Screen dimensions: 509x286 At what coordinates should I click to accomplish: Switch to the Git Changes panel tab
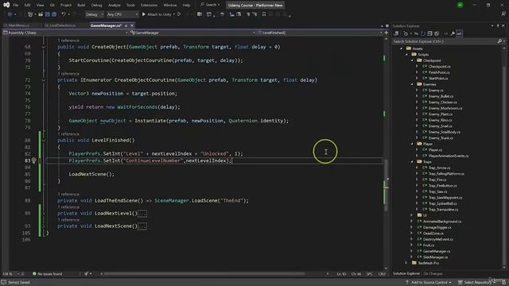click(433, 273)
